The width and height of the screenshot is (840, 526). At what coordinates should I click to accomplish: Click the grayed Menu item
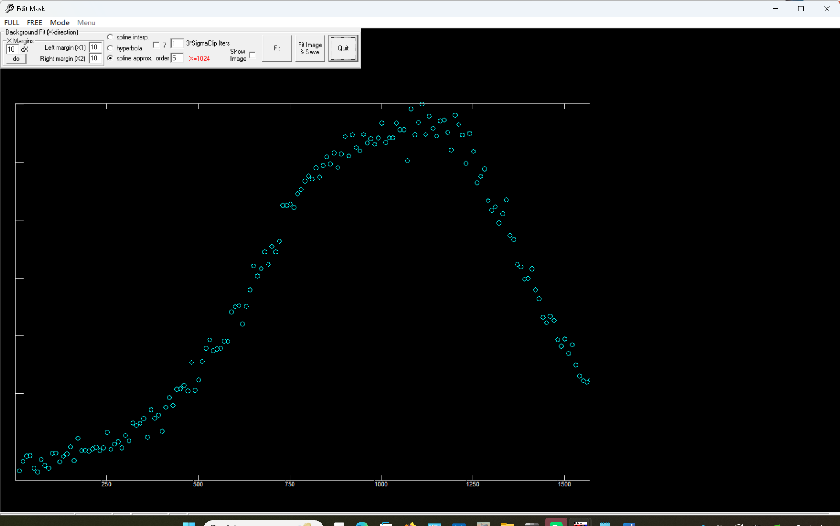[x=86, y=22]
